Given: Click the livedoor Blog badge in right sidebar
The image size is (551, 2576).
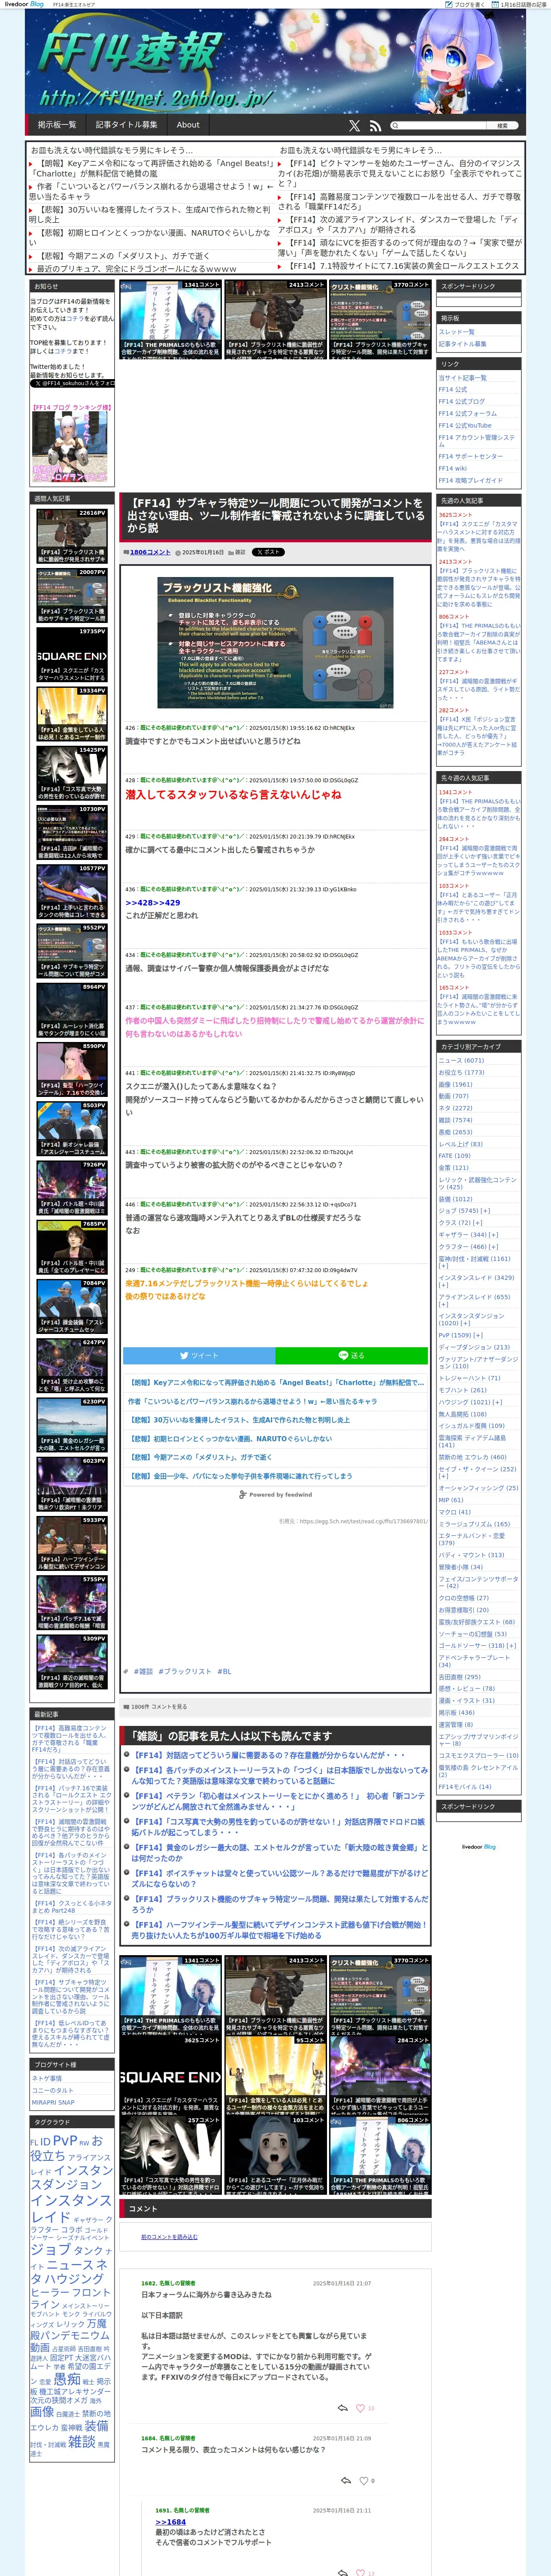Looking at the screenshot, I should pyautogui.click(x=479, y=1846).
